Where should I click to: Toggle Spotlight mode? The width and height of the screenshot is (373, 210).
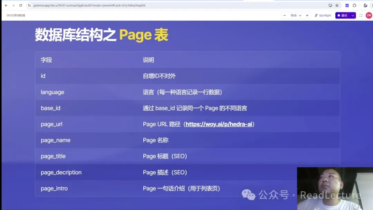click(323, 16)
